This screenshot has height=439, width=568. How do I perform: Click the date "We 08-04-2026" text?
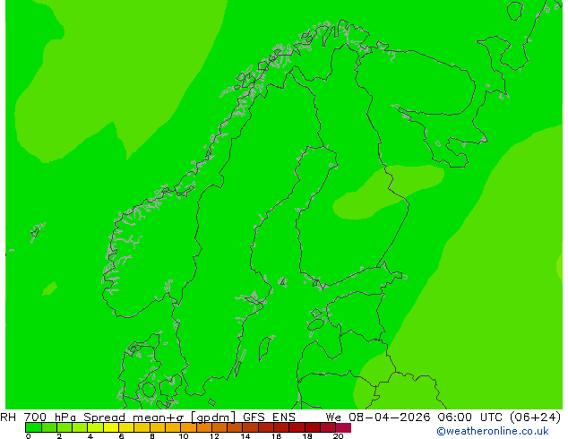pyautogui.click(x=377, y=417)
